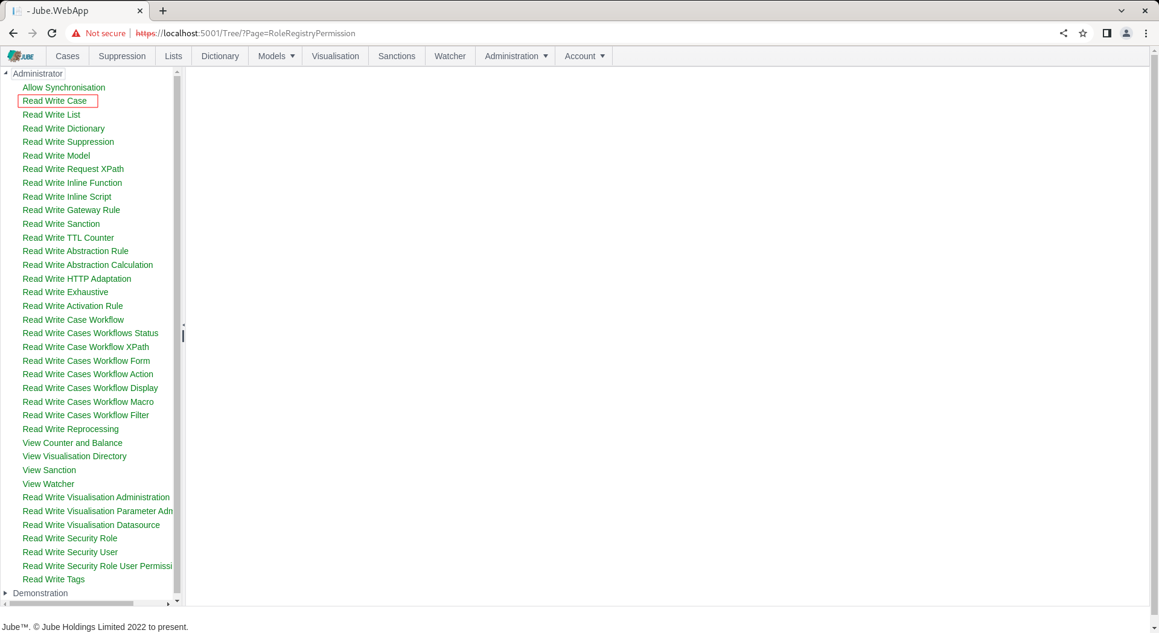Go back using the browser back arrow
This screenshot has width=1159, height=633.
click(x=13, y=33)
